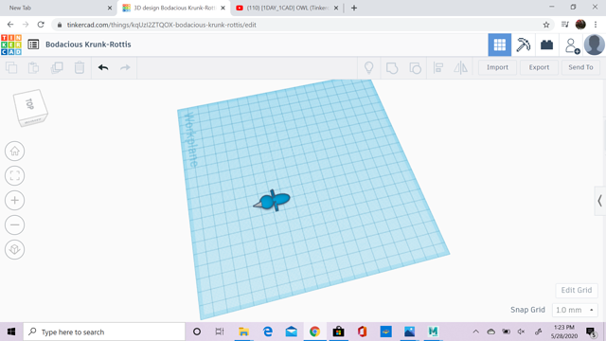
Task: Click the muted volume tray icon
Action: tap(522, 332)
